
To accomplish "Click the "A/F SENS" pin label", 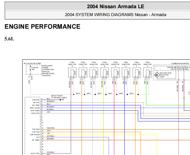I will coord(36,140).
